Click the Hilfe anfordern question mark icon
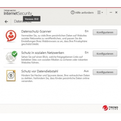 point(73,13)
